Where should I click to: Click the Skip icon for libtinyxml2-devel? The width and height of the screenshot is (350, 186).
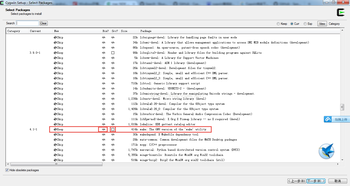pyautogui.click(x=55, y=68)
